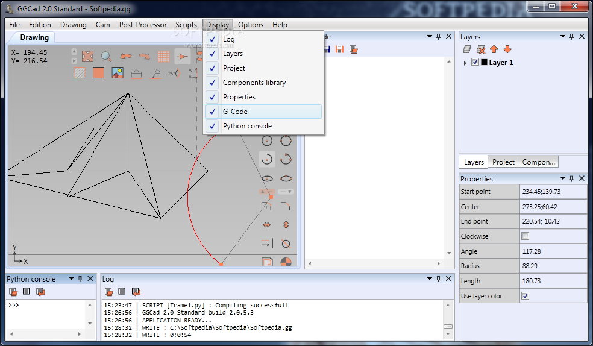This screenshot has height=346, width=593.
Task: Select the arc by center tool
Action: (267, 159)
